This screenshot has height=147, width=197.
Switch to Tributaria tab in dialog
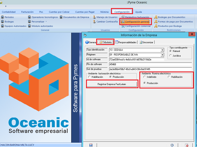[x=105, y=42]
